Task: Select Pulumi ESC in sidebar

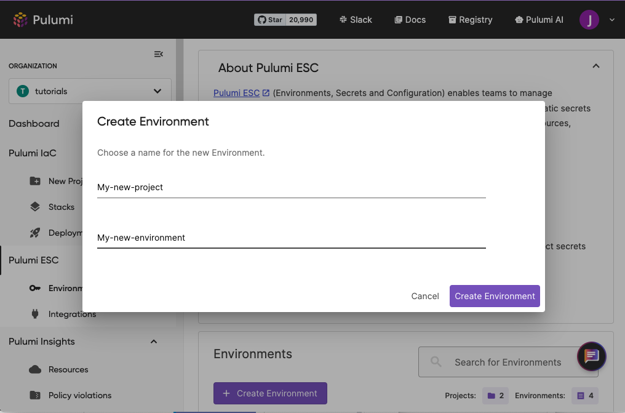Action: (x=33, y=260)
